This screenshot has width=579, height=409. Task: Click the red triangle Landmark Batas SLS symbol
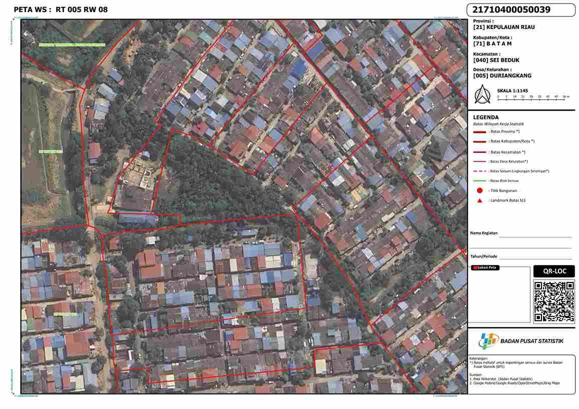[479, 200]
